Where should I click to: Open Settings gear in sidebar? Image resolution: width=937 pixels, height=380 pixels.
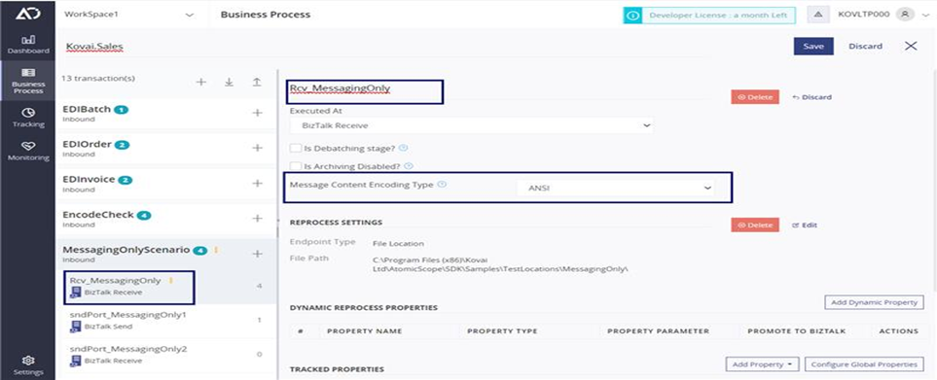28,365
